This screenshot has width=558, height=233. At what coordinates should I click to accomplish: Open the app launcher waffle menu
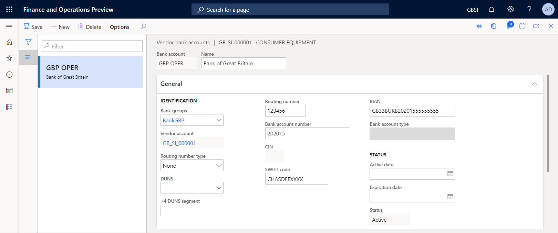point(9,9)
